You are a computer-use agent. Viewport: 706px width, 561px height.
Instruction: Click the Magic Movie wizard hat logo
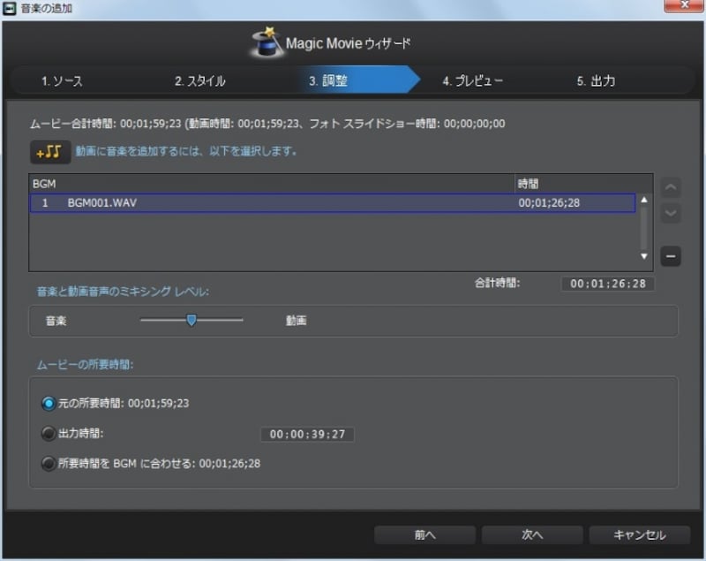tap(263, 40)
